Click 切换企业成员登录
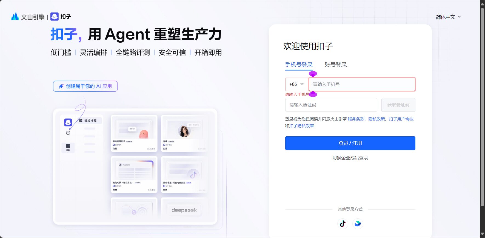The image size is (485, 238). pyautogui.click(x=350, y=158)
